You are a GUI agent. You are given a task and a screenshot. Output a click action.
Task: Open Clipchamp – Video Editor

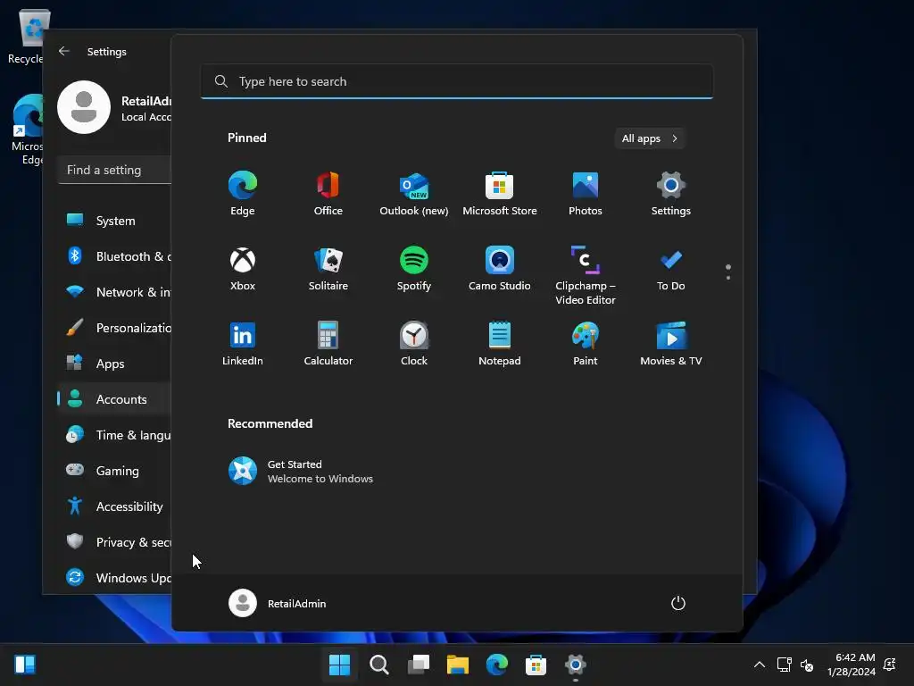(x=586, y=275)
